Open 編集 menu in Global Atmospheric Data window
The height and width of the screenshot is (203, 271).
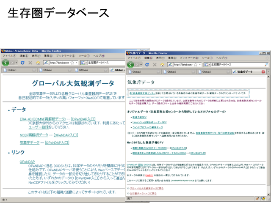tap(24, 56)
